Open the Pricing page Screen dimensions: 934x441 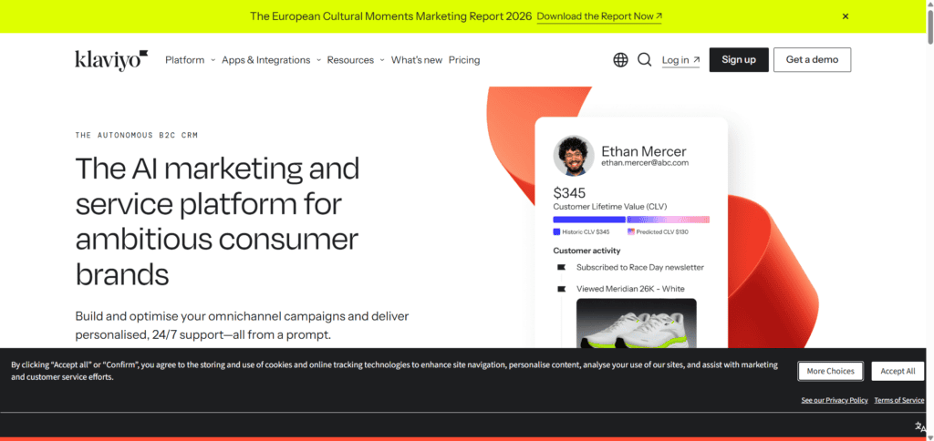[464, 60]
